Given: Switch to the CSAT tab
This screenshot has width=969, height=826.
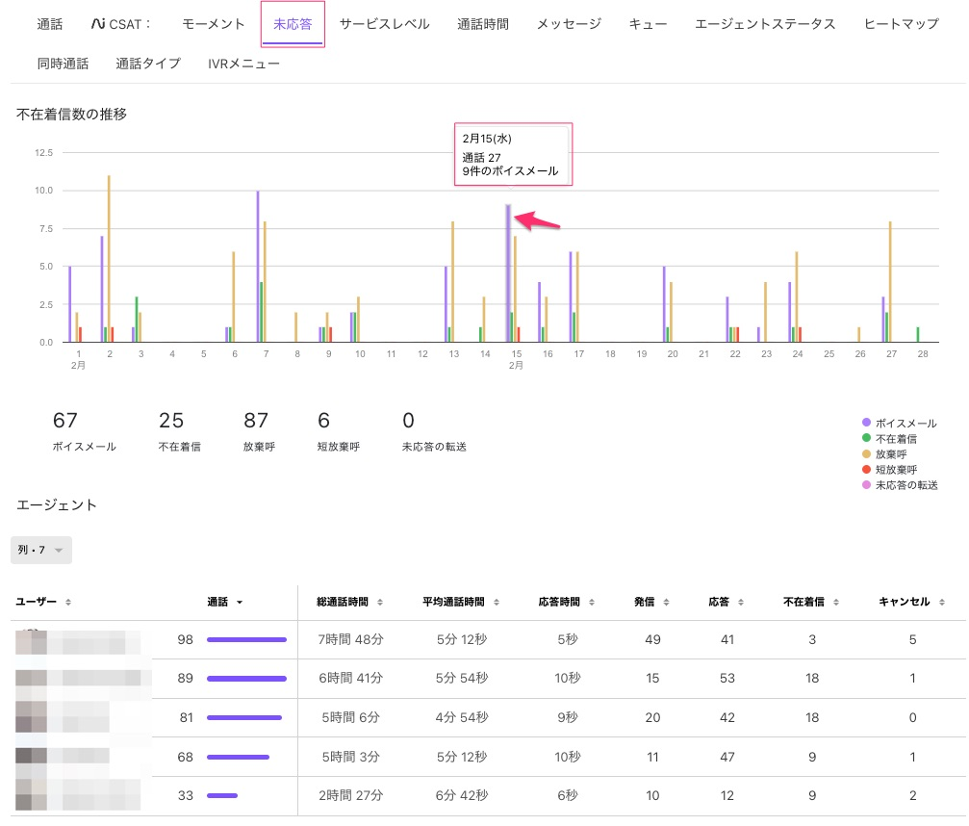Looking at the screenshot, I should [121, 24].
